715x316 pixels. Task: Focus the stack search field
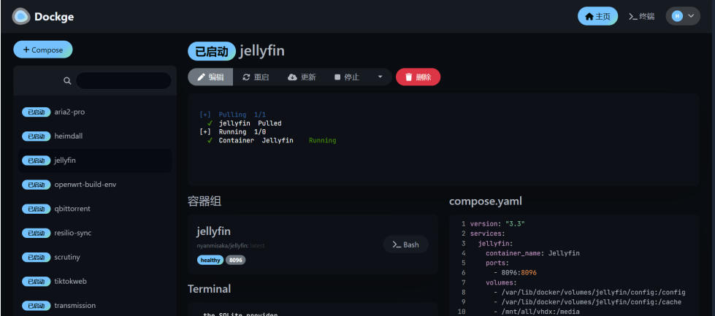(123, 80)
